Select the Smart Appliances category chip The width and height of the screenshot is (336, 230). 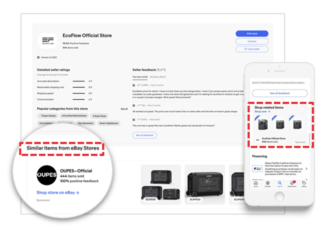109,123
